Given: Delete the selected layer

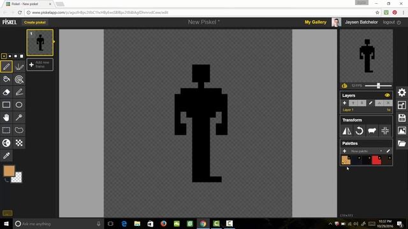Looking at the screenshot, I should point(388,103).
